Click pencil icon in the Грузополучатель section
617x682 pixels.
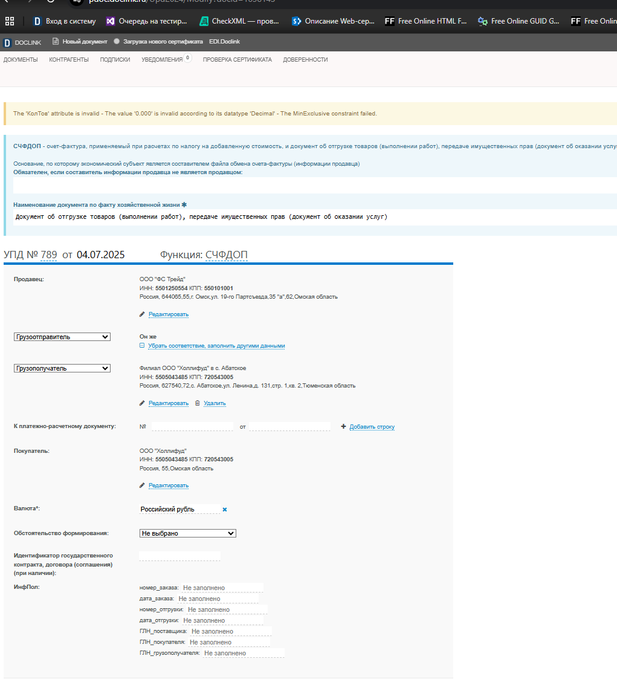point(142,403)
